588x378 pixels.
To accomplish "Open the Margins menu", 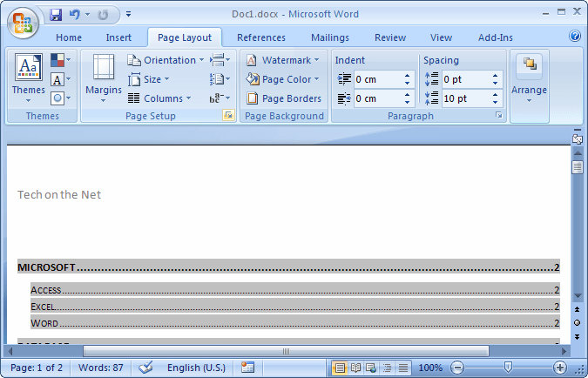I will click(x=104, y=78).
